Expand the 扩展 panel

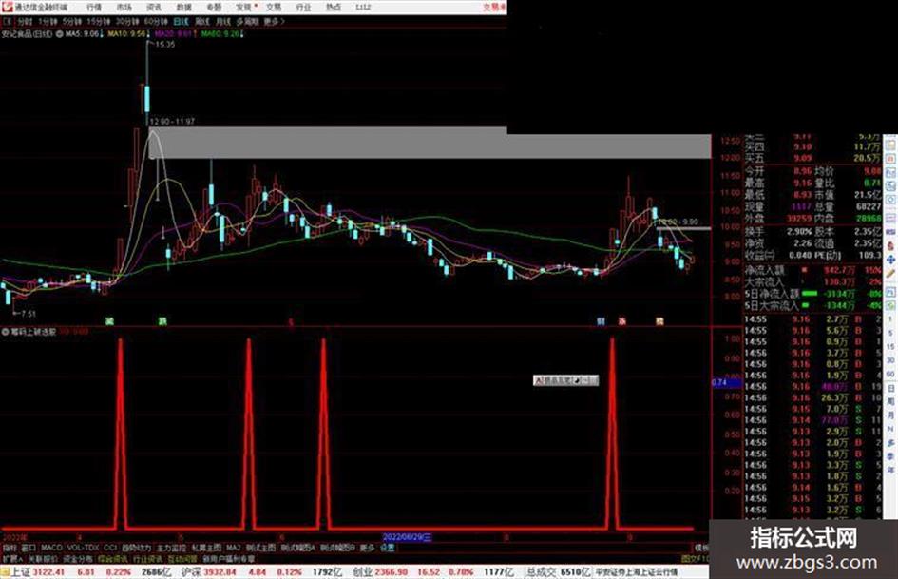pyautogui.click(x=12, y=559)
